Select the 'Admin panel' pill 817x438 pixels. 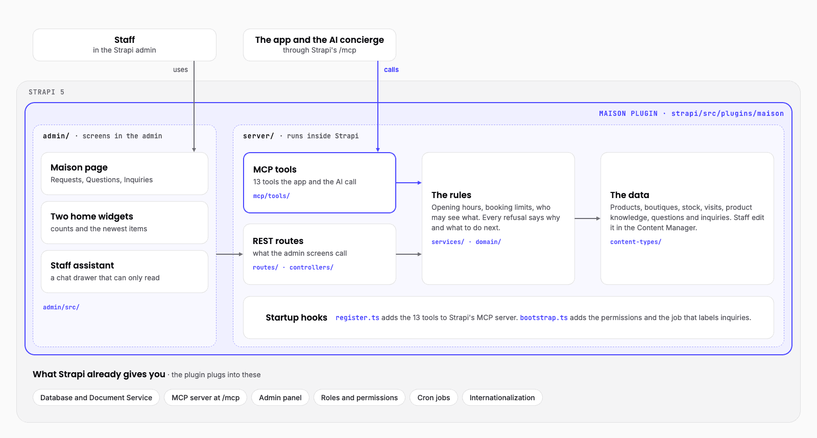pyautogui.click(x=280, y=398)
